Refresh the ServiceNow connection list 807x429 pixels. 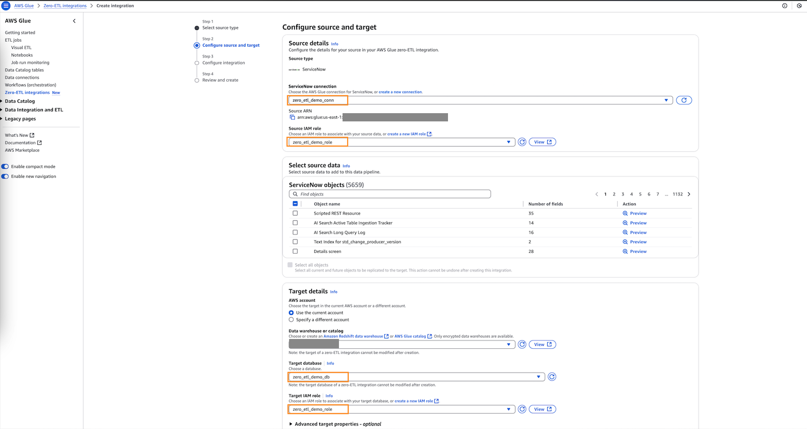684,100
